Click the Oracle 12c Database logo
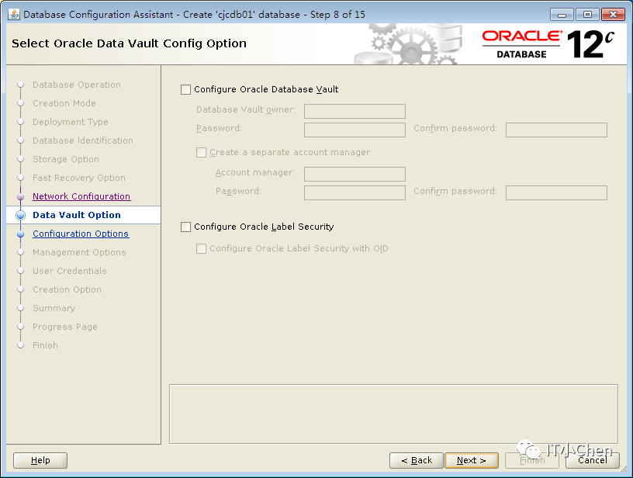633x478 pixels. pyautogui.click(x=548, y=44)
